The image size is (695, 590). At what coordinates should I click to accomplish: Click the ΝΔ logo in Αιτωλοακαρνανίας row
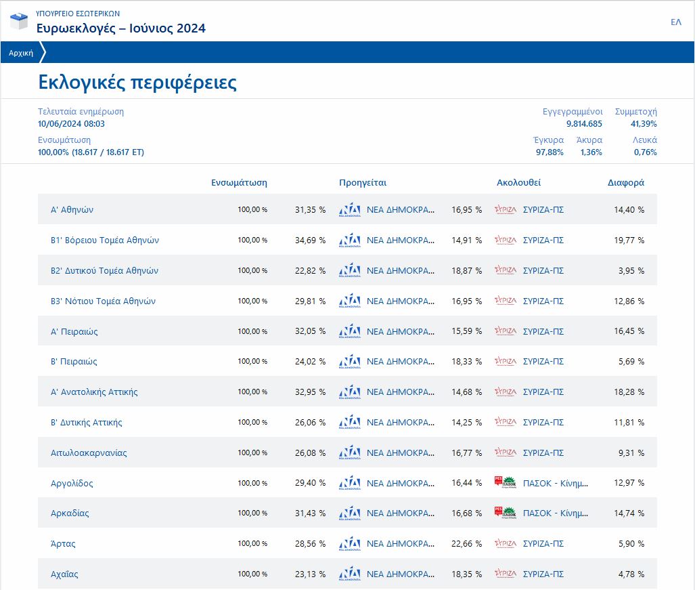coord(349,452)
